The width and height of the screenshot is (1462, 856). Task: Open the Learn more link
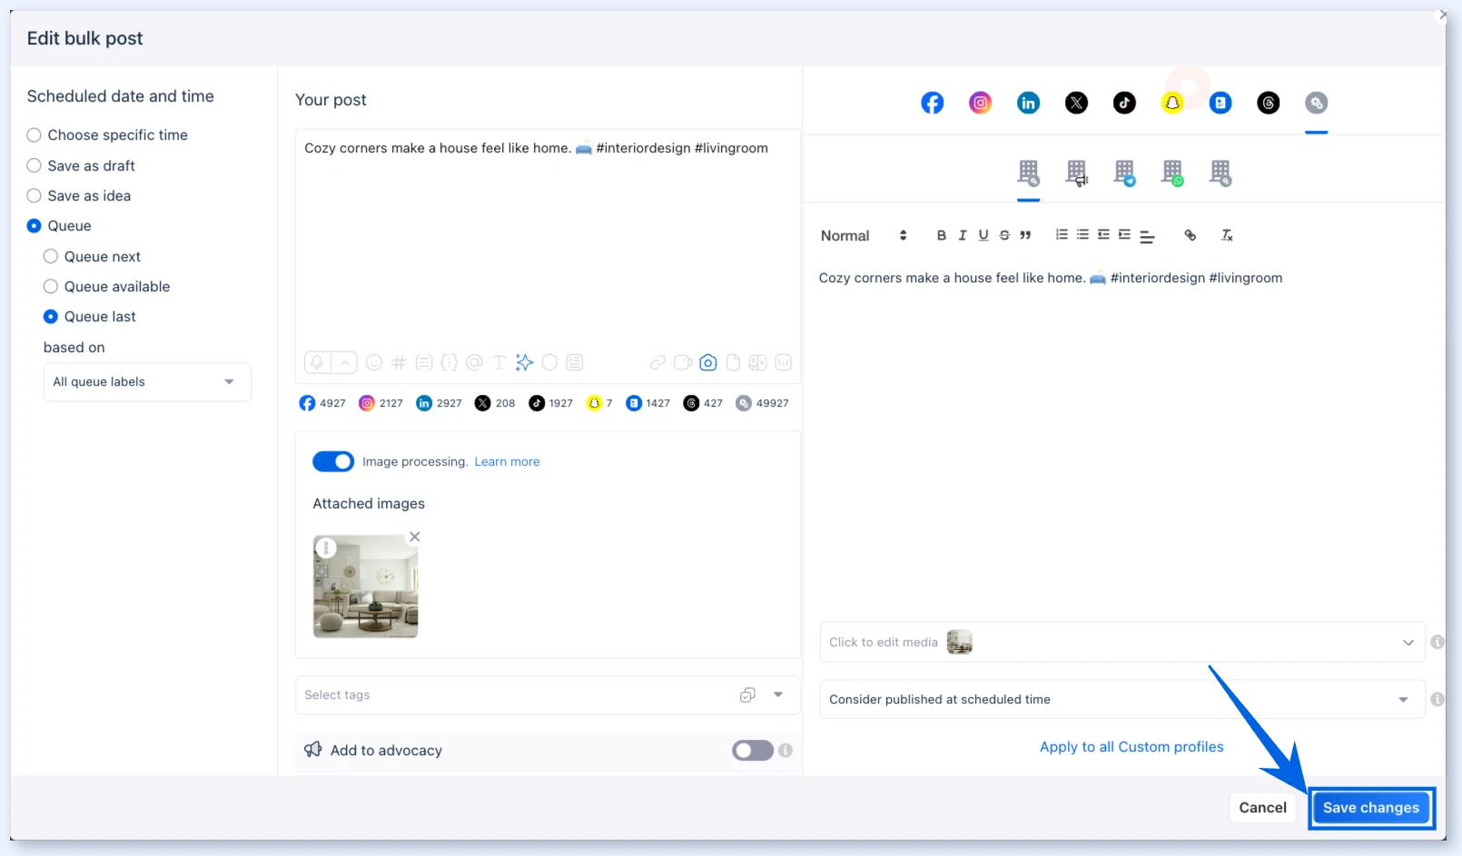click(x=508, y=462)
